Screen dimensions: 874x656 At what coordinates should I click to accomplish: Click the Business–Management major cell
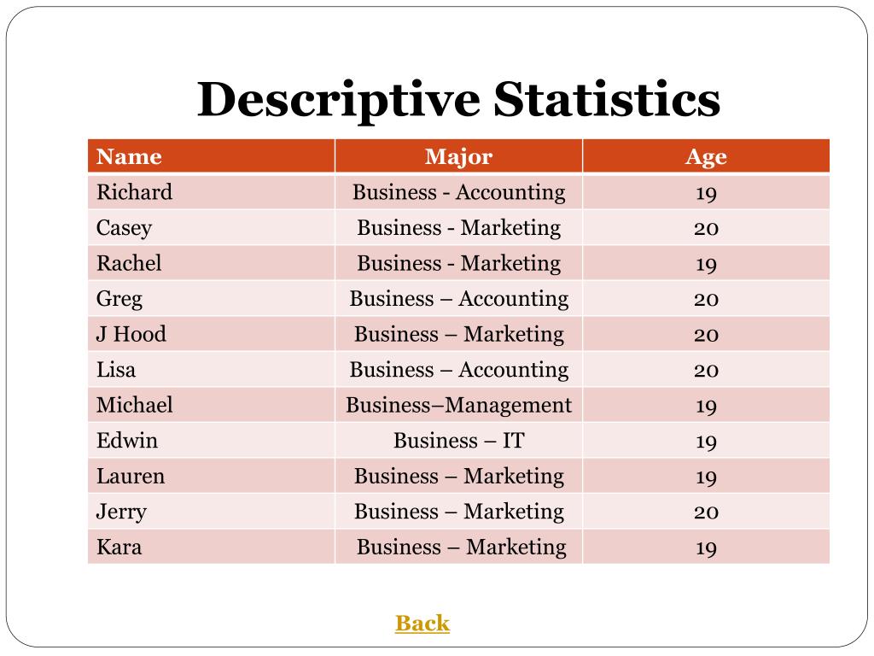458,405
